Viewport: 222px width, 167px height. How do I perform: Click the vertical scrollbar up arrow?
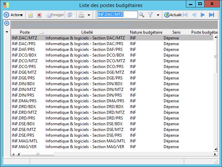tap(216, 37)
